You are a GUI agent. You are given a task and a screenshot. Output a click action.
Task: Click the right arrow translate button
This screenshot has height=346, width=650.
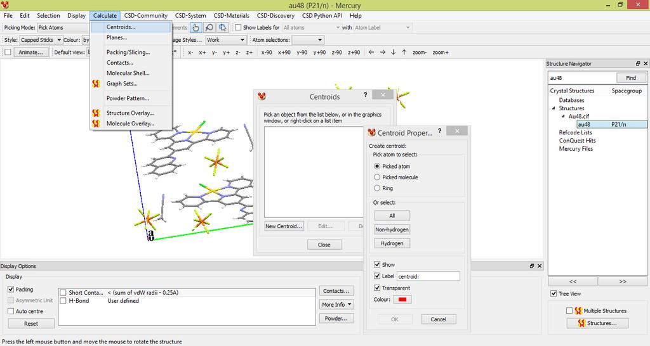[382, 52]
